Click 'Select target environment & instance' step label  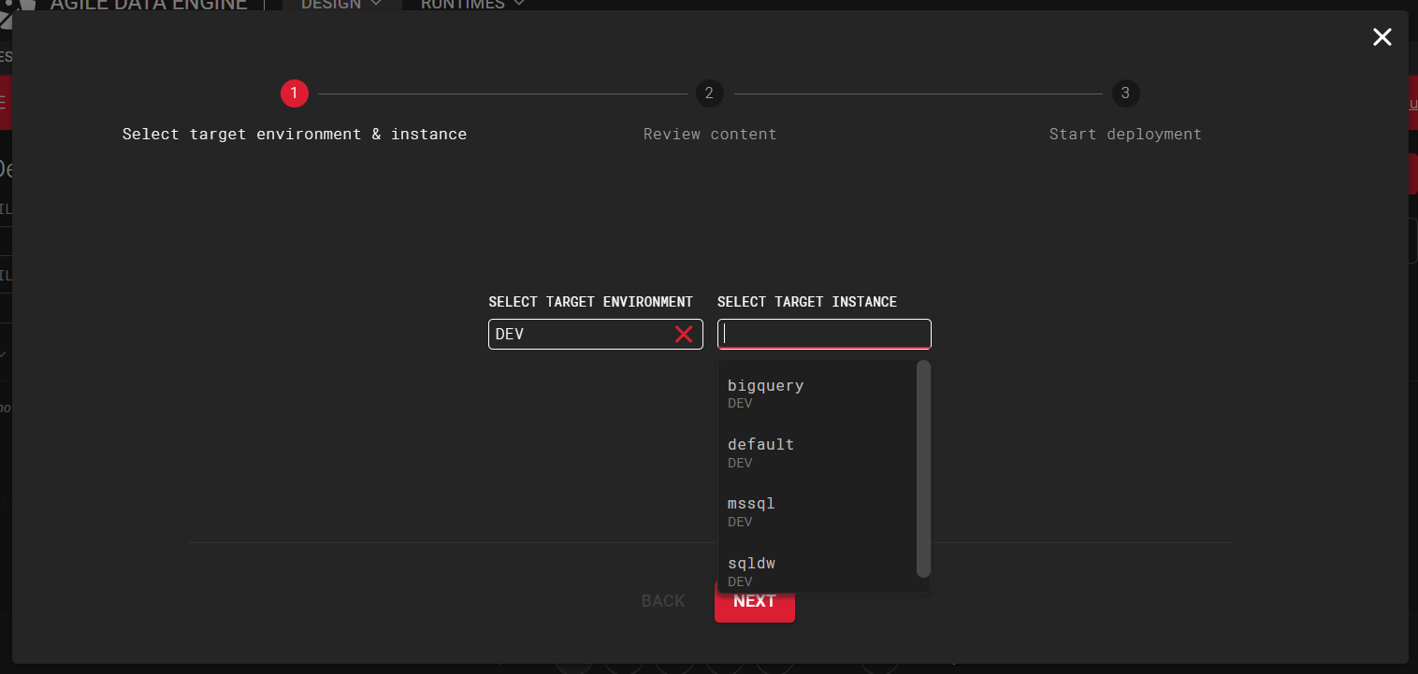click(294, 135)
